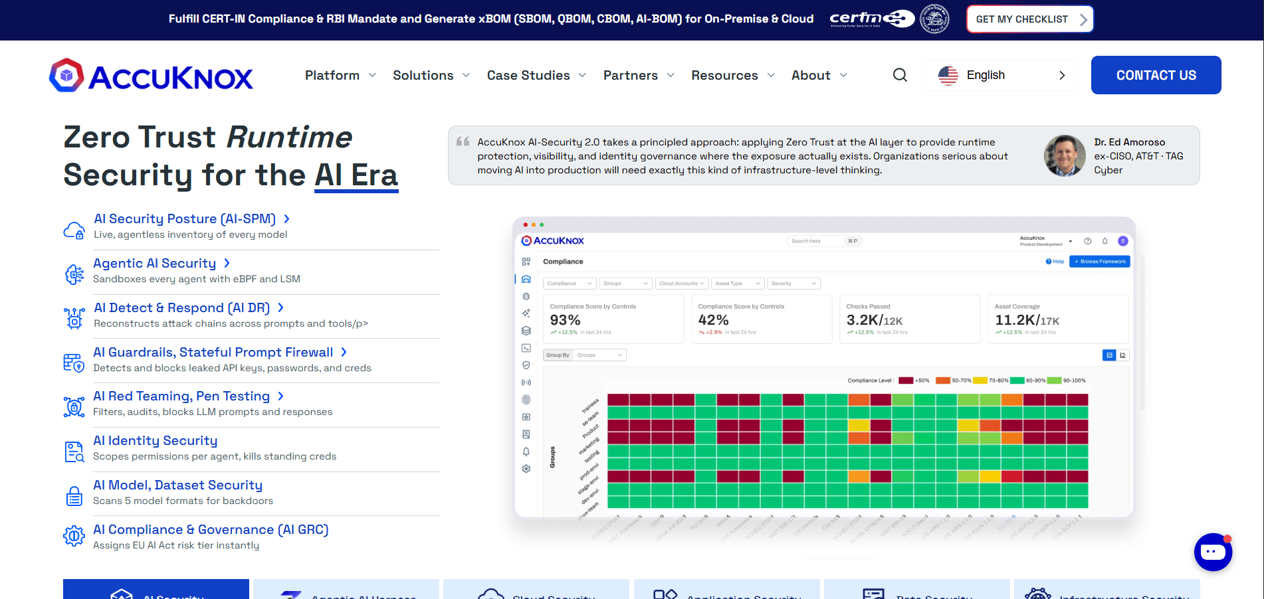1264x599 pixels.
Task: Open the Group By dropdown above the heatmap
Action: (585, 355)
